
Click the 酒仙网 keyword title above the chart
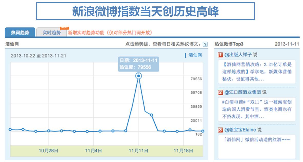[12, 44]
